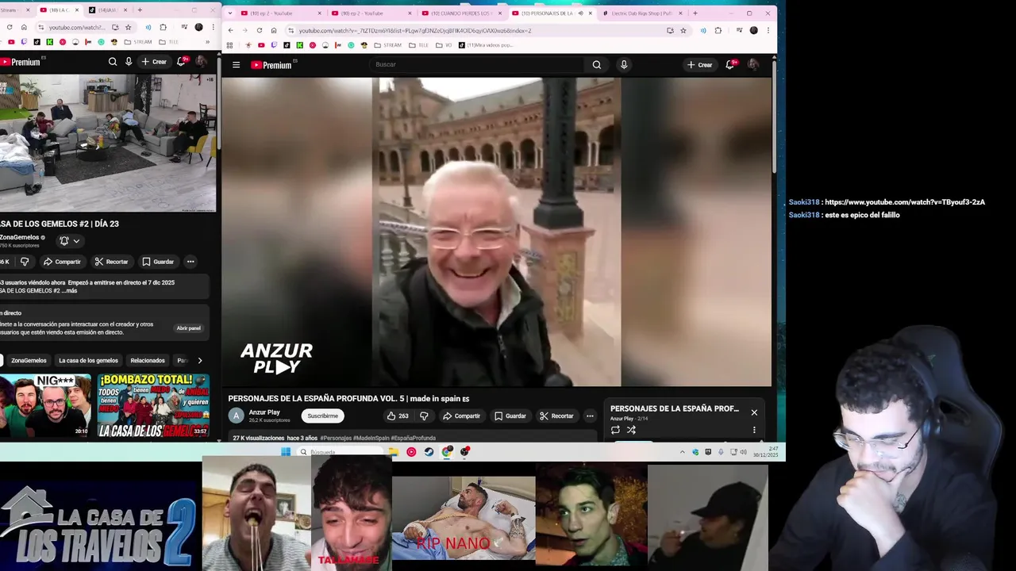Reload page in right browser window

[259, 30]
